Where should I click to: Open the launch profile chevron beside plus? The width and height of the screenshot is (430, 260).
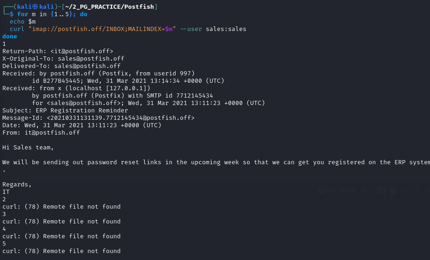371,190
